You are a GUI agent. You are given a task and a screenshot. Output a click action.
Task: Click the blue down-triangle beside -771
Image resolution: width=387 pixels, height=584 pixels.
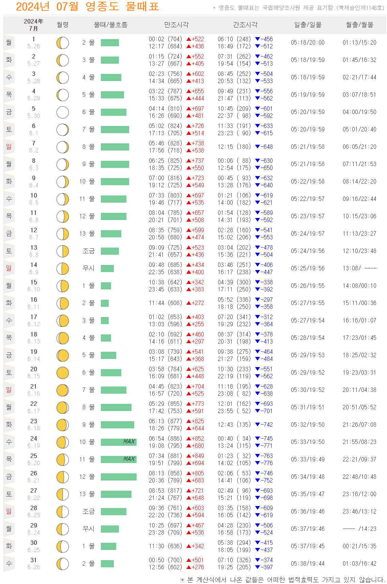pyautogui.click(x=258, y=446)
